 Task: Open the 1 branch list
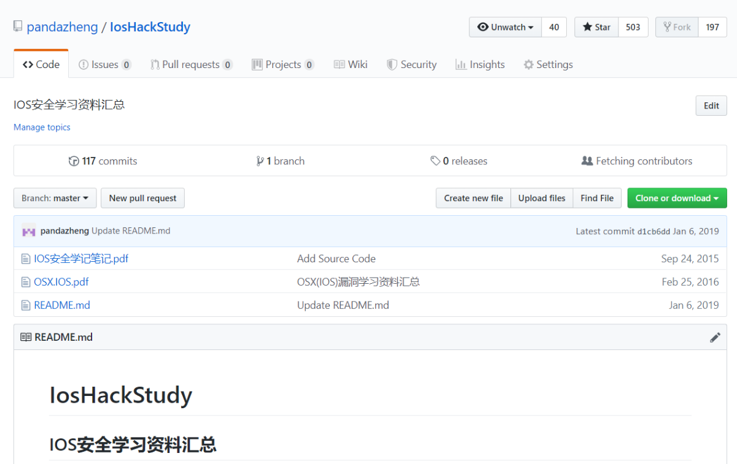(280, 161)
